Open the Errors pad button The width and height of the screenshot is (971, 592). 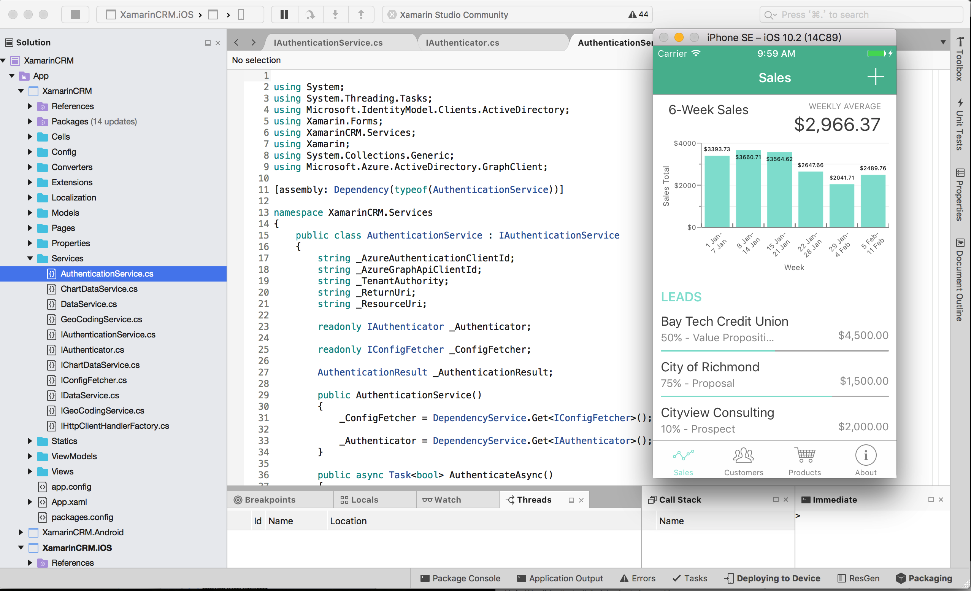tap(638, 578)
